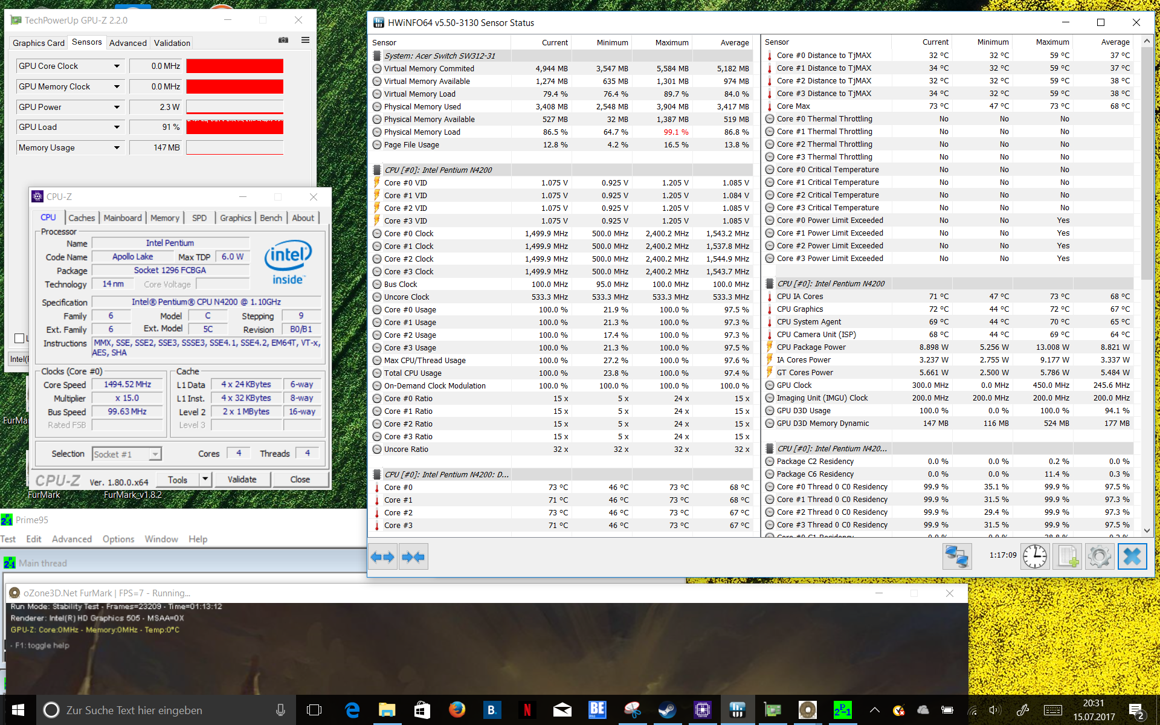Viewport: 1160px width, 725px height.
Task: Open Prime95 Test menu
Action: click(x=8, y=539)
